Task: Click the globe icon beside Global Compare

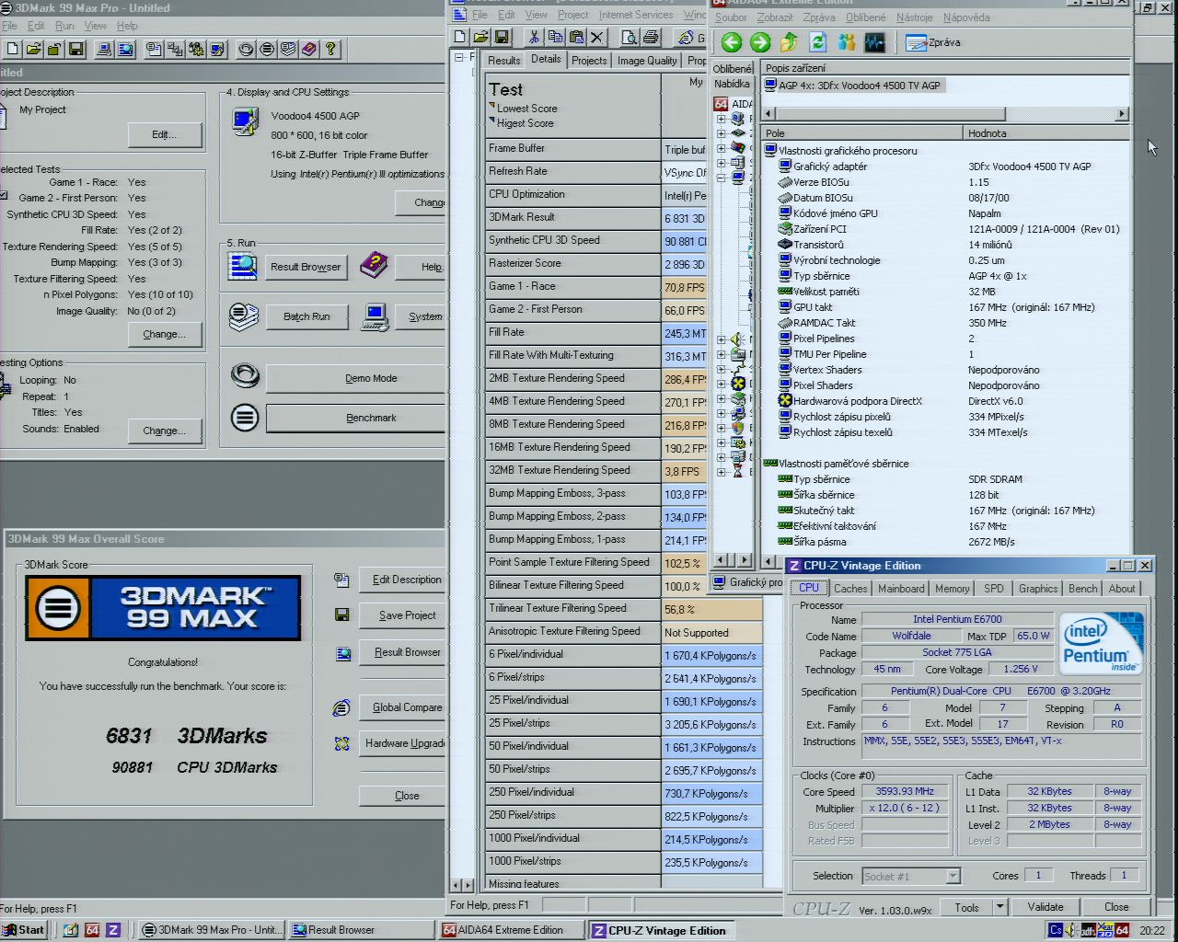Action: click(341, 707)
